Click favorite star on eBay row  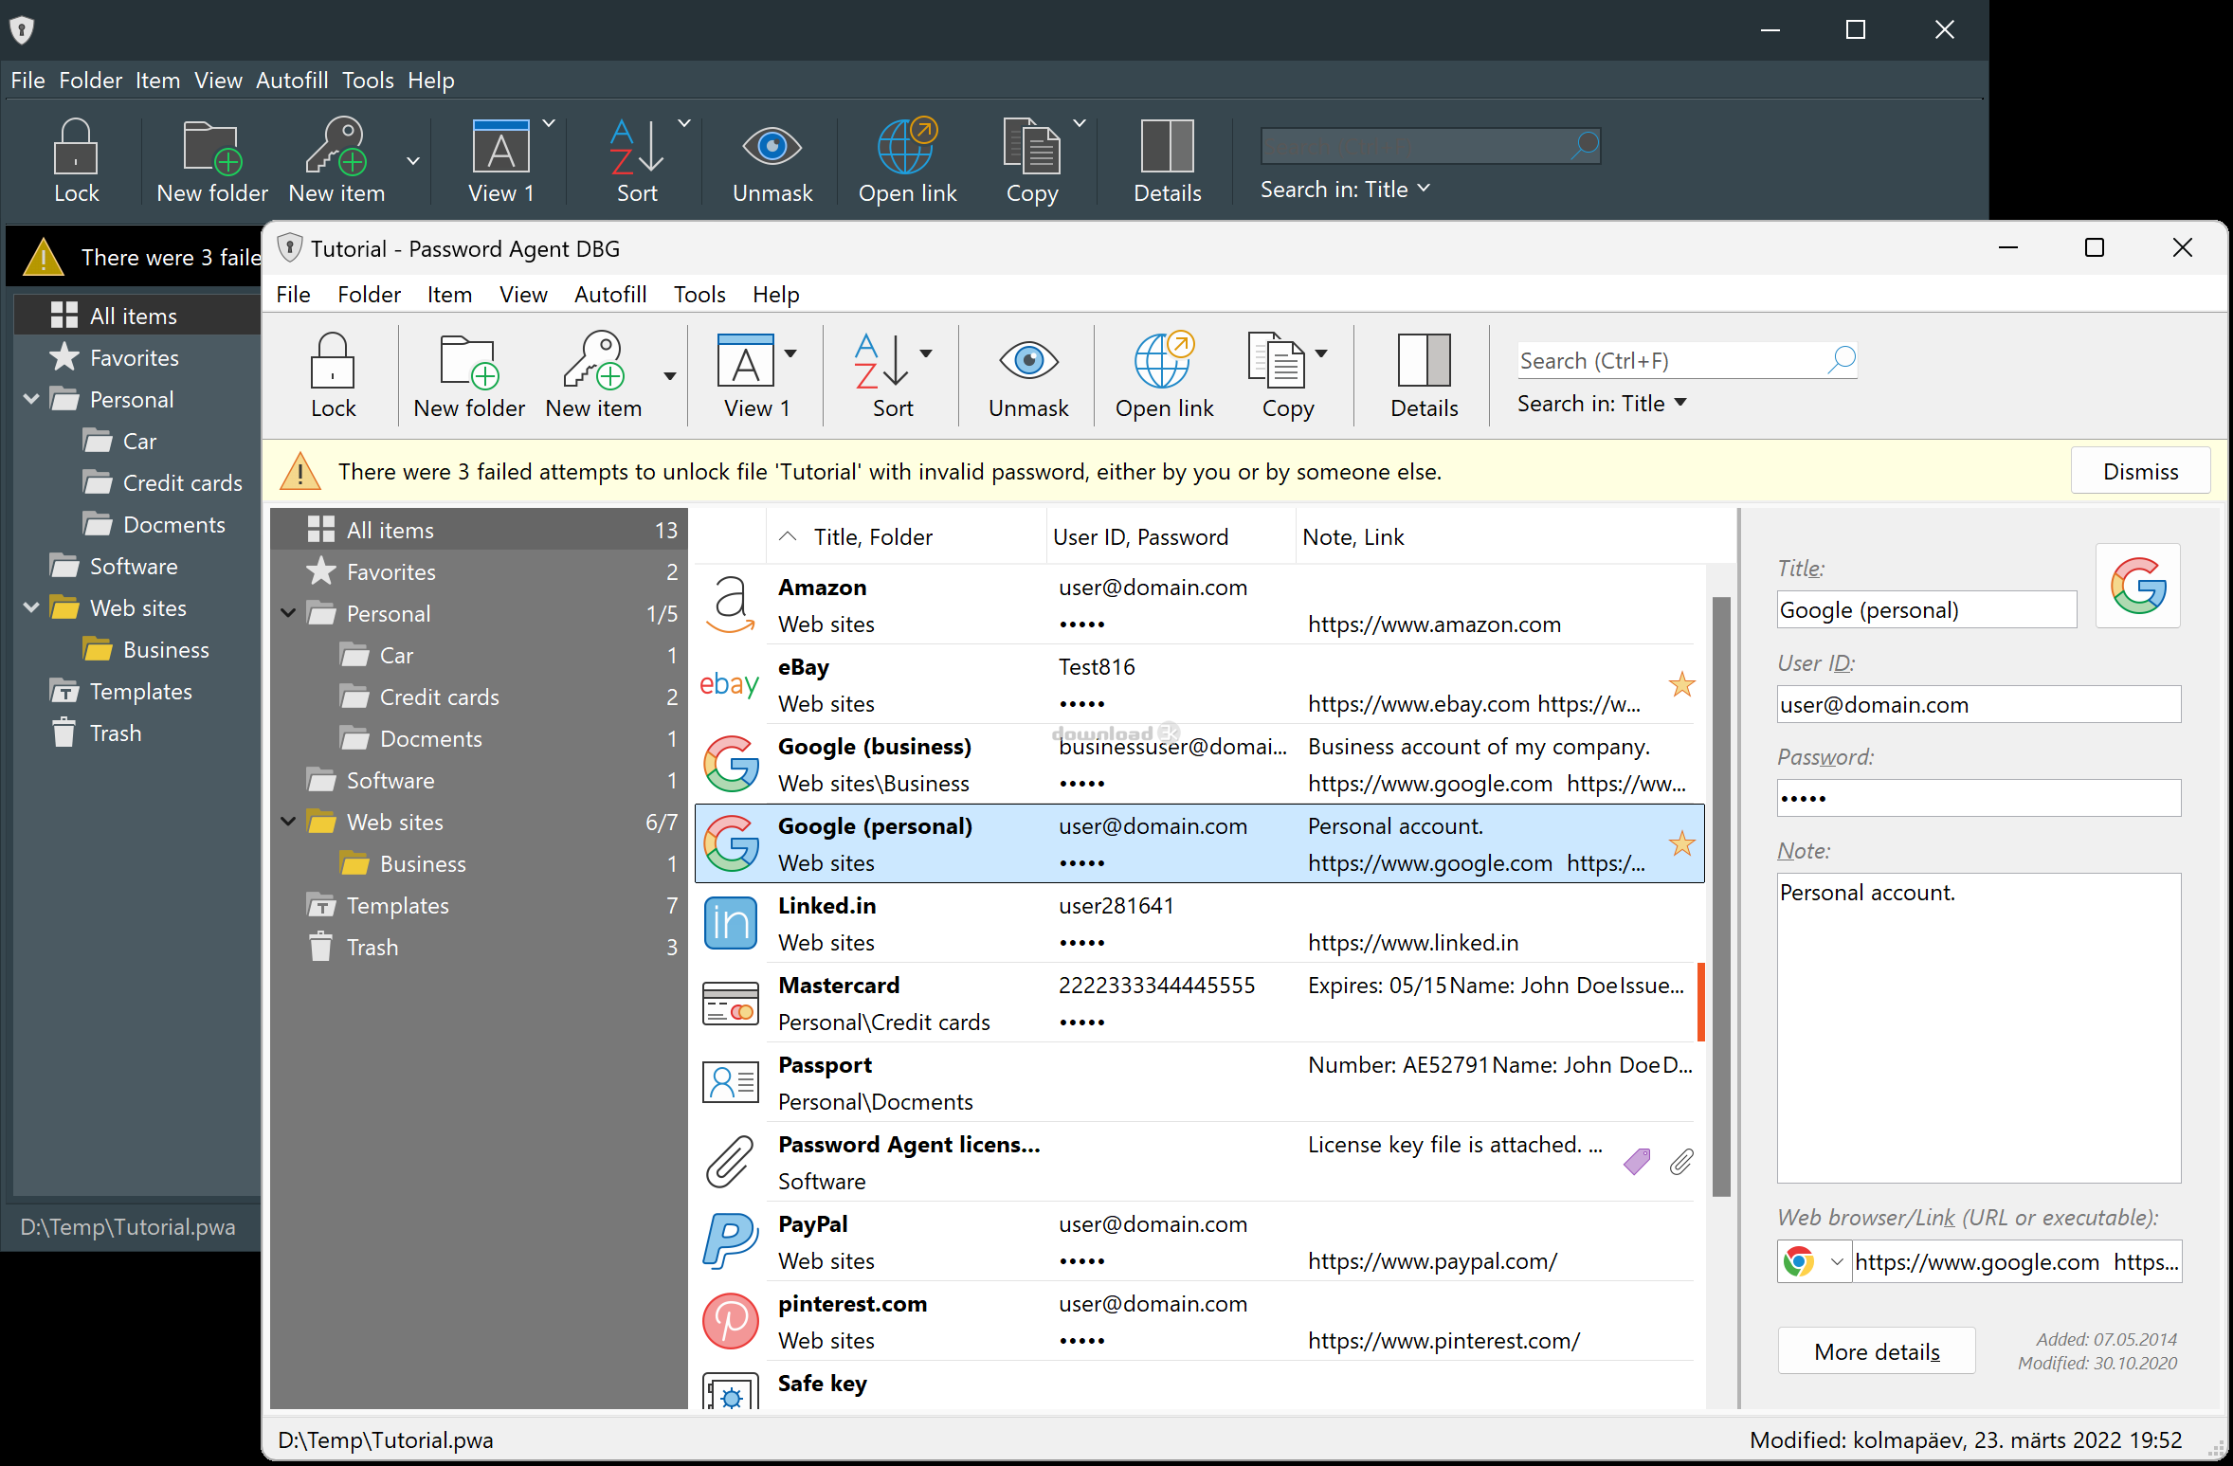coord(1682,684)
